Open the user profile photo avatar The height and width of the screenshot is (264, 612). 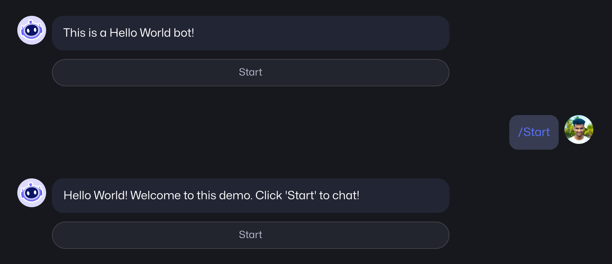[x=578, y=129]
